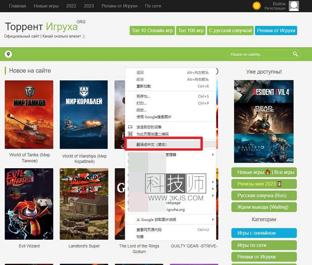Click sidebar Репаки от Игрухи category button
Viewport: 312px width, 265px height.
(264, 257)
